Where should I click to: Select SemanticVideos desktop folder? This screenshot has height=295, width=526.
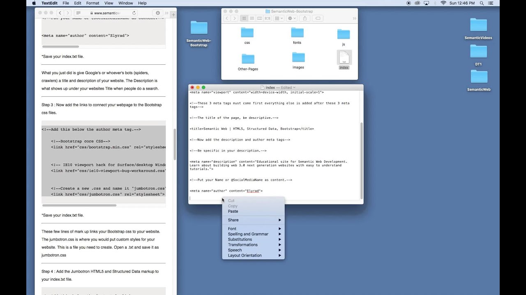tap(478, 29)
